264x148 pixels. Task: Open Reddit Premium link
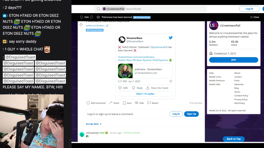[x=217, y=81]
